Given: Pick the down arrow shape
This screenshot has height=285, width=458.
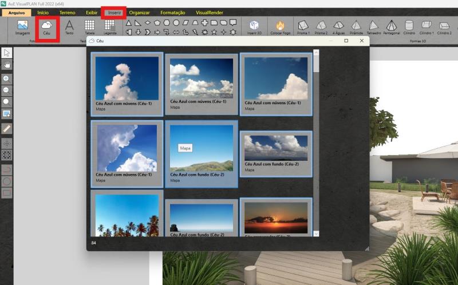Looking at the screenshot, I should [x=138, y=32].
